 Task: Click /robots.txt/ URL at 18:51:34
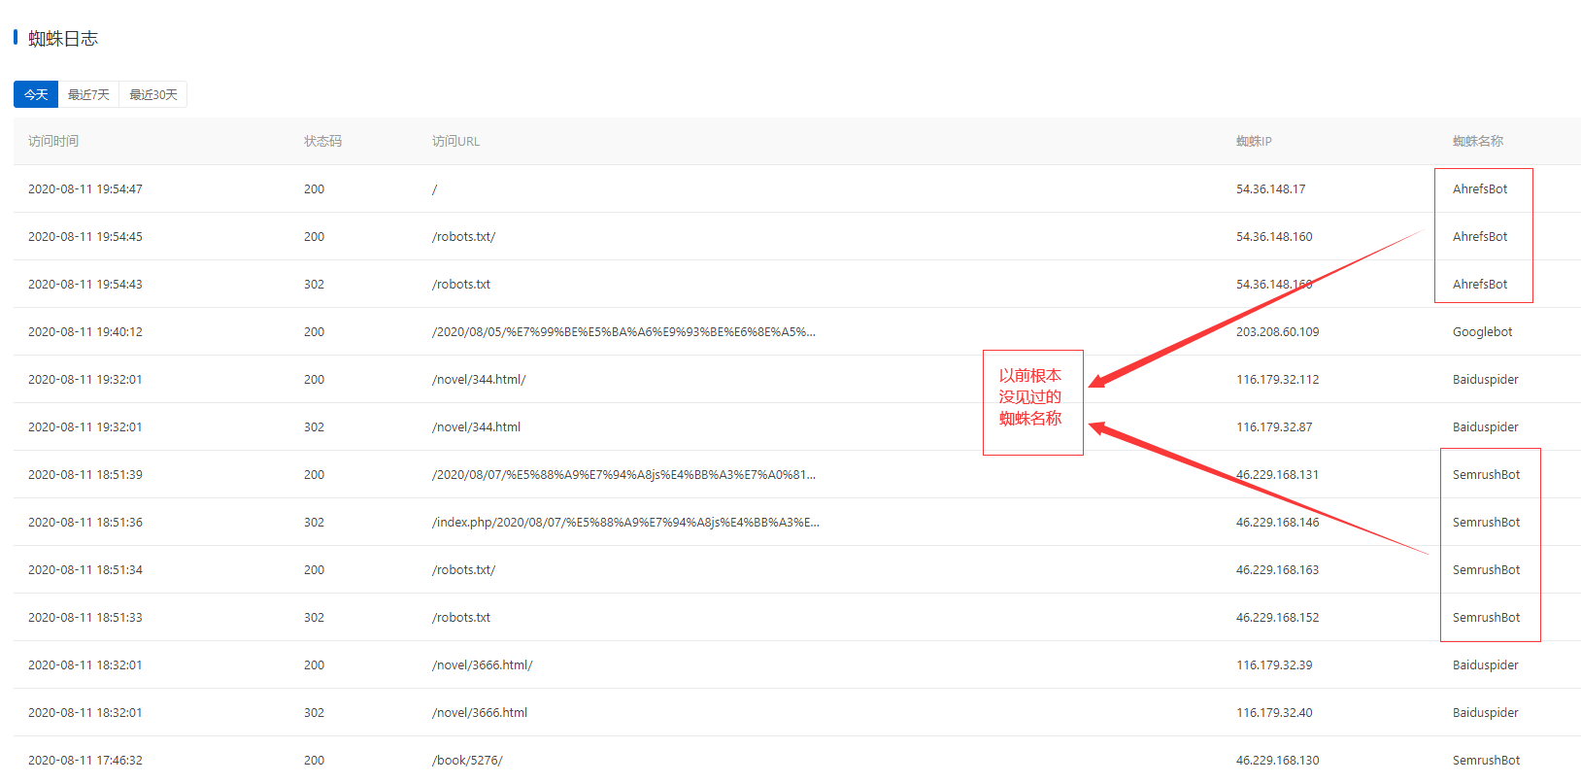point(463,569)
